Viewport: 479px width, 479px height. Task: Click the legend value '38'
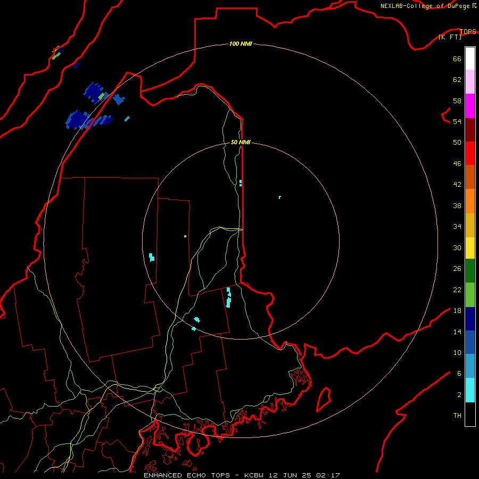457,205
